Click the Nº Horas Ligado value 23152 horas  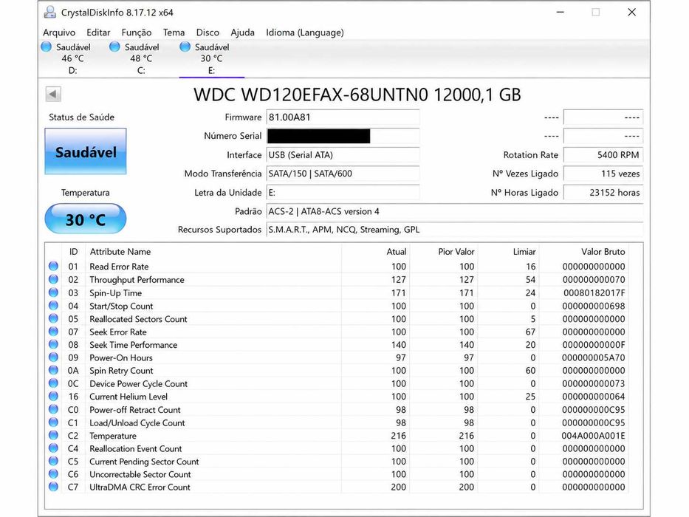tap(603, 193)
